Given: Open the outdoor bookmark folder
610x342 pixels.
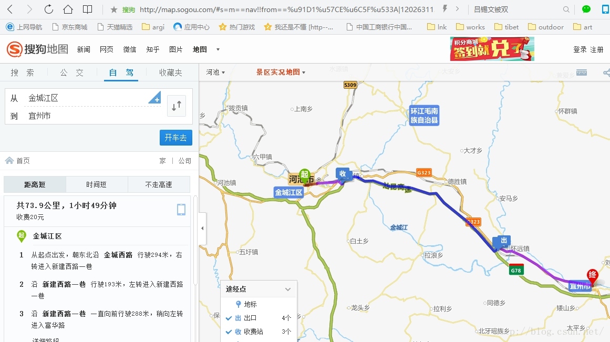Looking at the screenshot, I should tap(546, 27).
